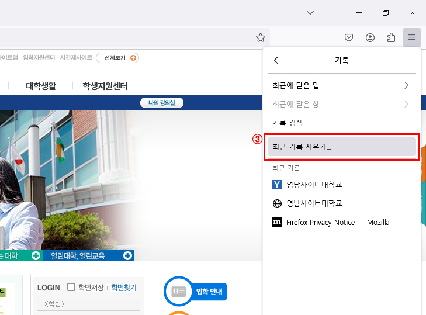426x315 pixels.
Task: Open the Firefox account icon
Action: 370,37
